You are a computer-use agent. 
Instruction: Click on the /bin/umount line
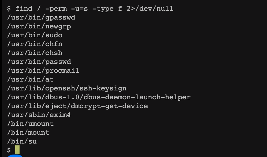30,124
